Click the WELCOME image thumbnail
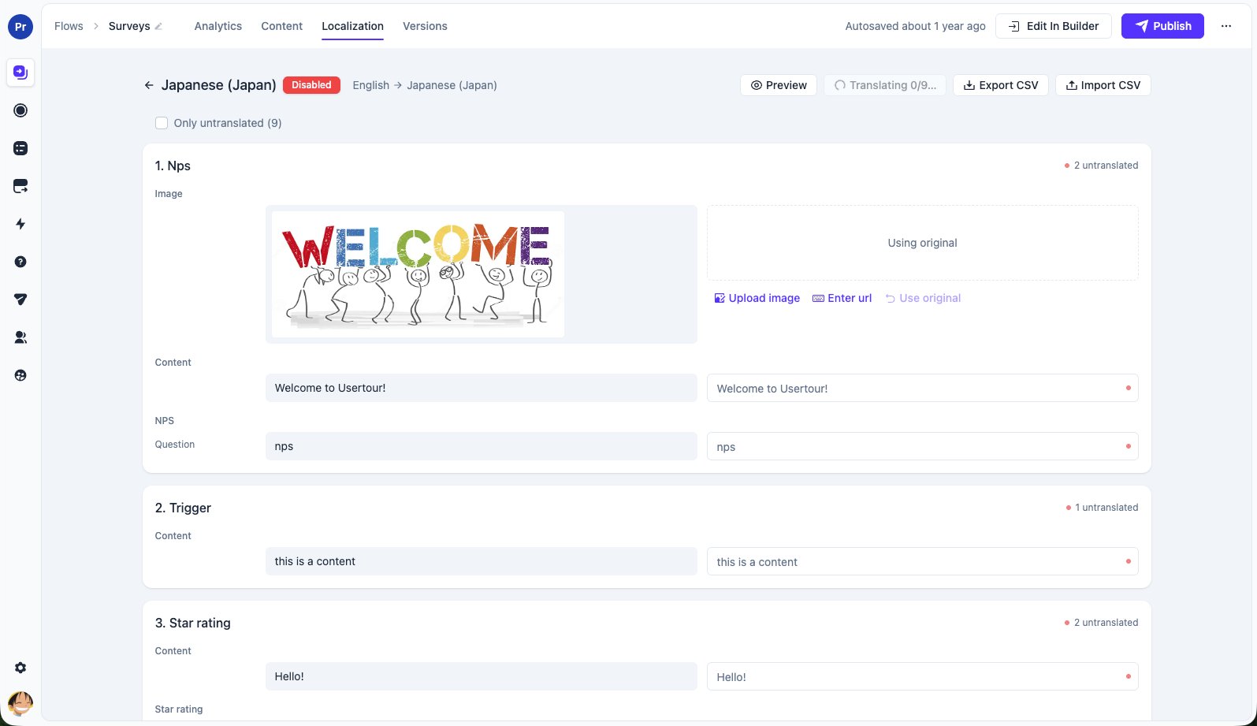 (x=418, y=274)
